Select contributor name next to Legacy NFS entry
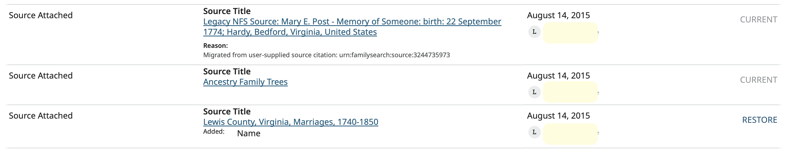This screenshot has width=790, height=155. click(570, 33)
